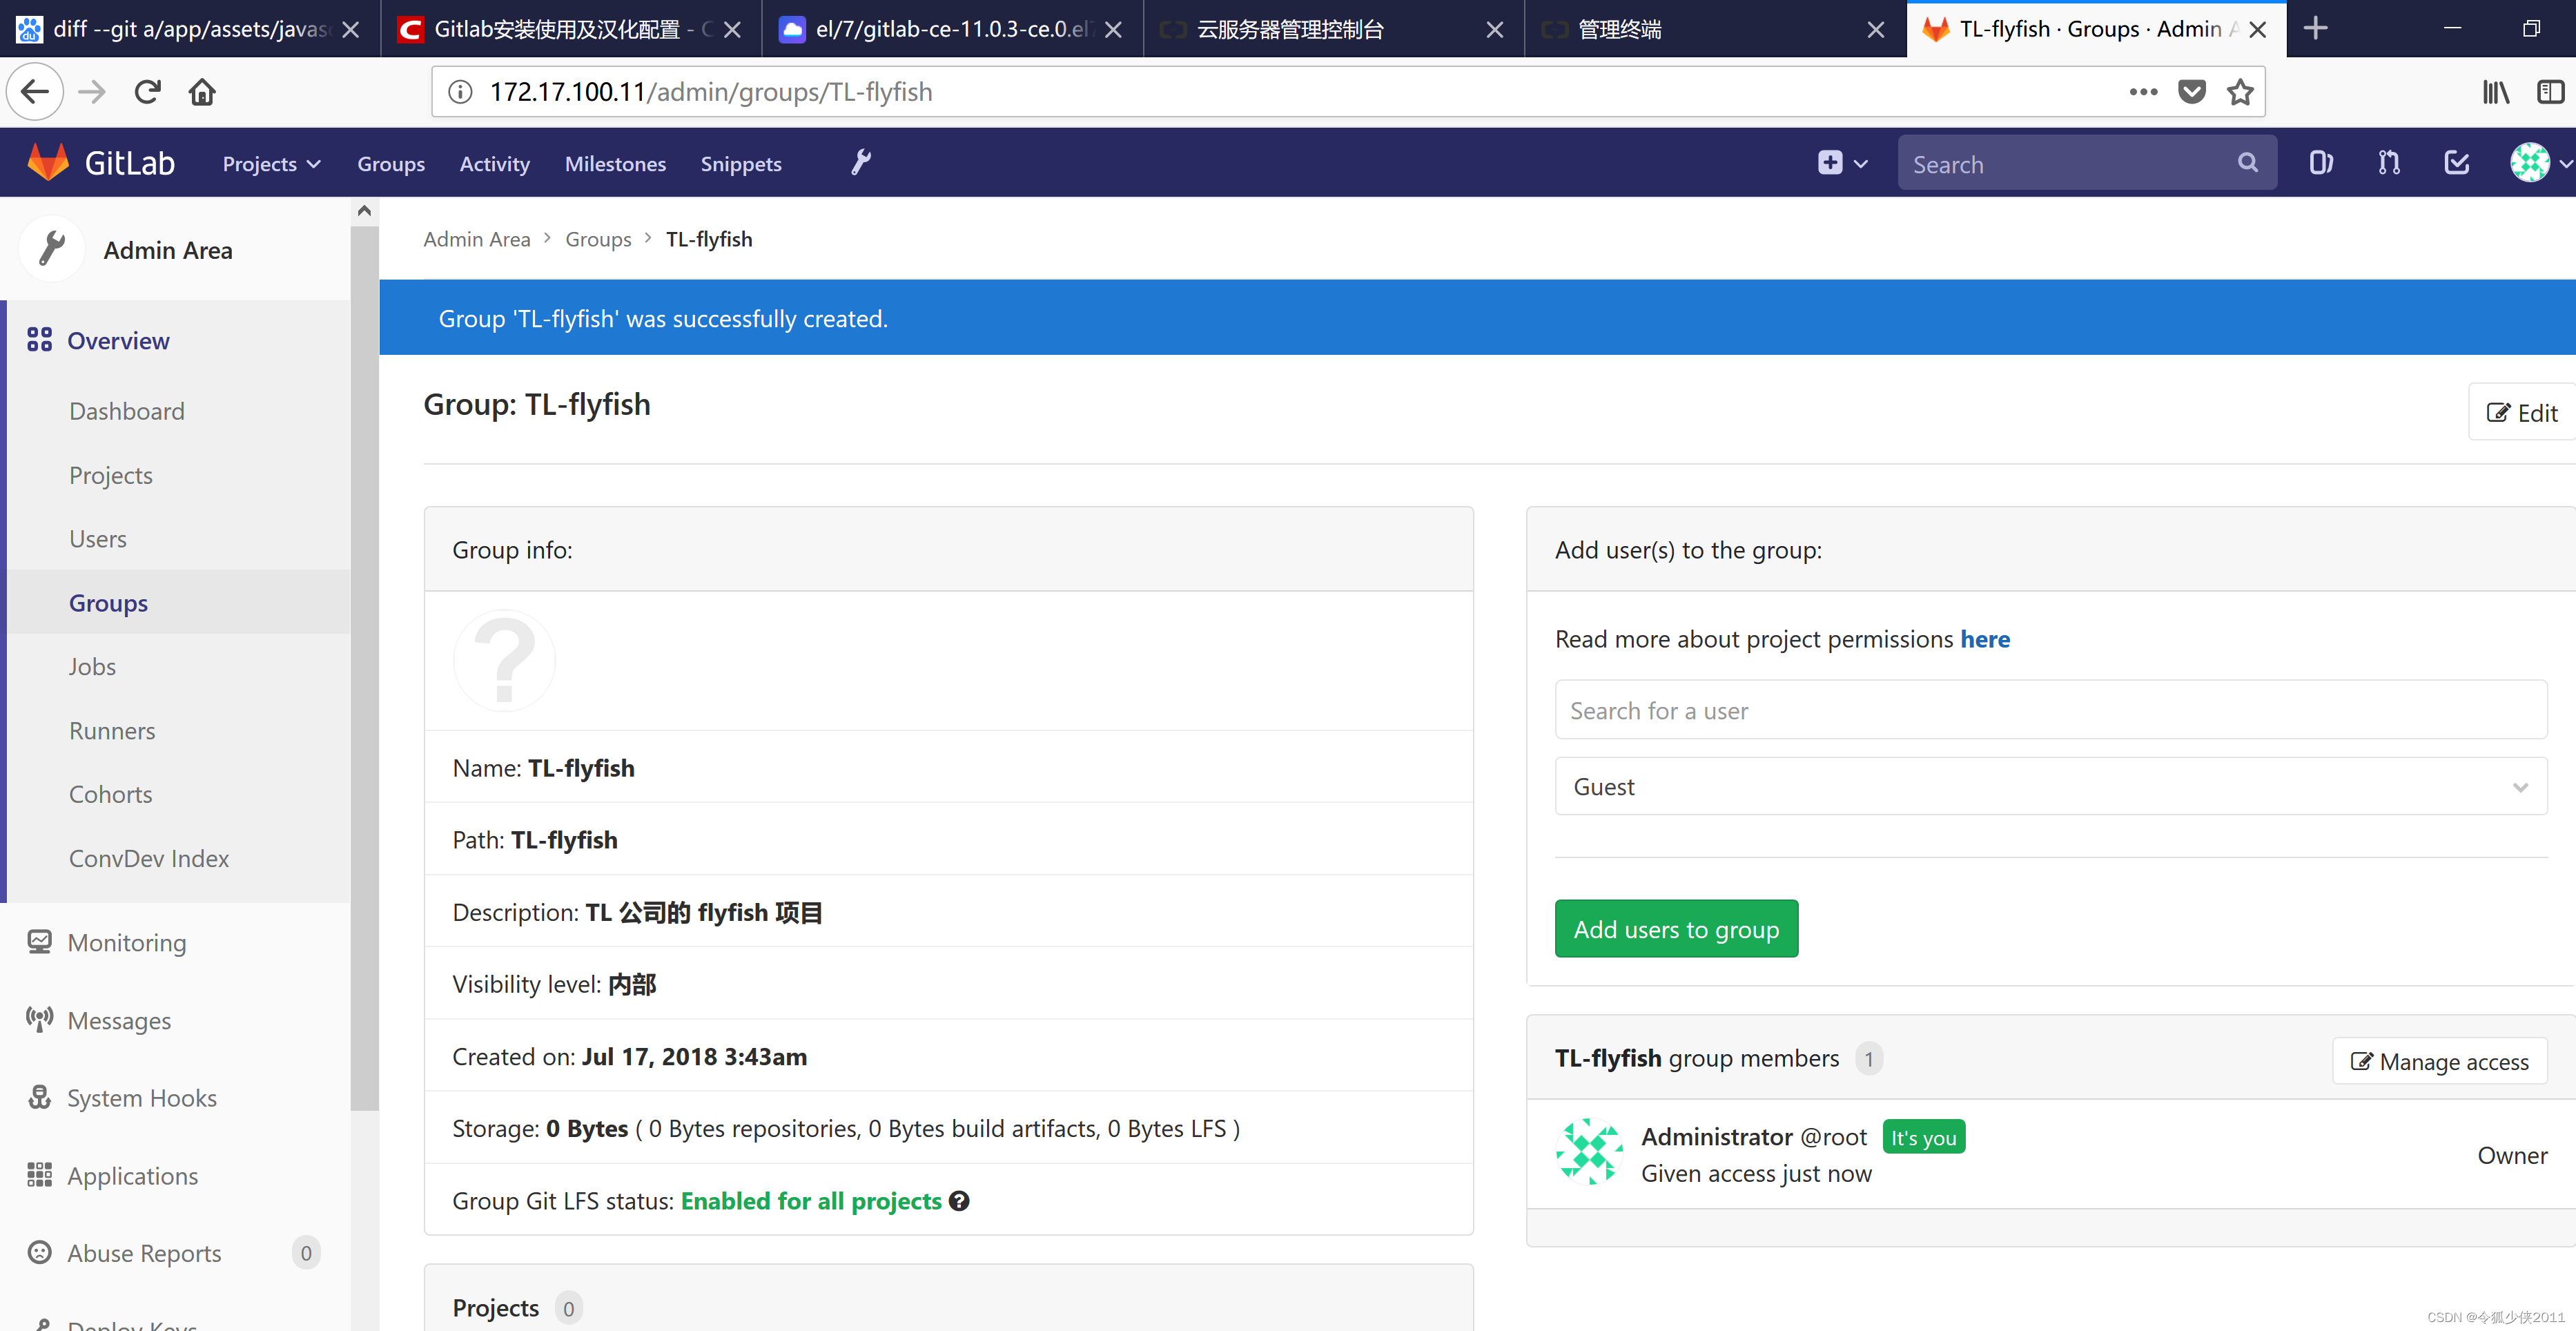Open the Todos checkmark icon

click(x=2456, y=162)
